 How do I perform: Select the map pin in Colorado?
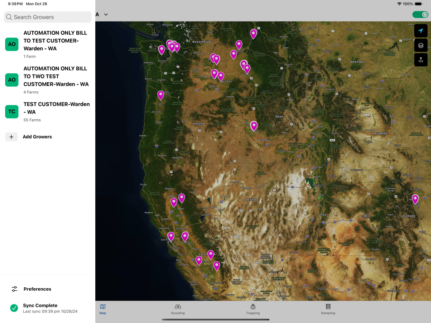click(x=415, y=199)
